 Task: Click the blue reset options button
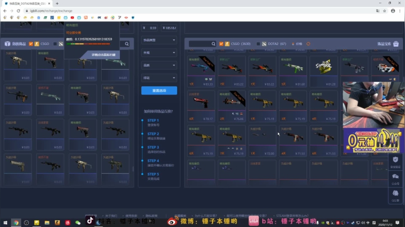(159, 90)
